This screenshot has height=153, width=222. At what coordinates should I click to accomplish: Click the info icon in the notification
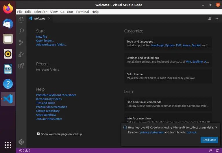coord(125,128)
